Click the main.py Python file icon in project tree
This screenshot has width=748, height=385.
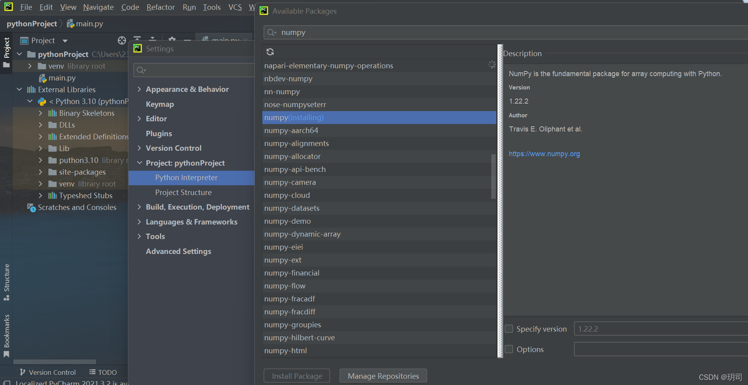[x=42, y=78]
